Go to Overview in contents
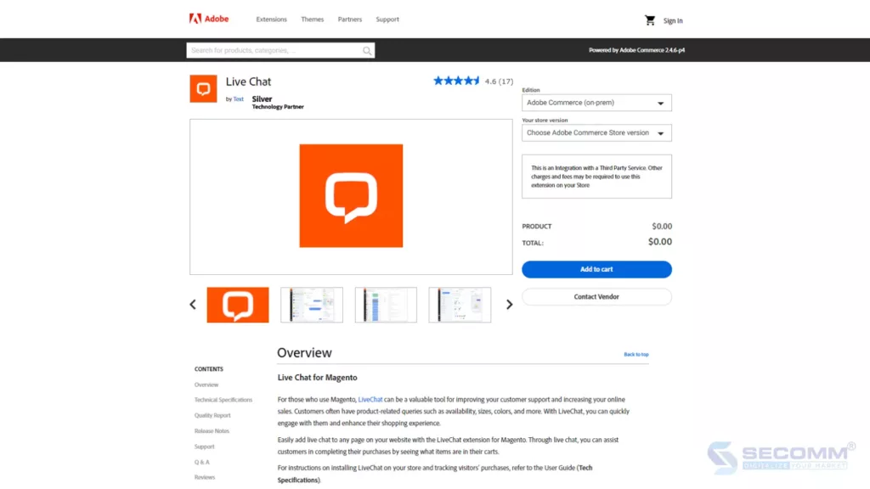 click(206, 385)
